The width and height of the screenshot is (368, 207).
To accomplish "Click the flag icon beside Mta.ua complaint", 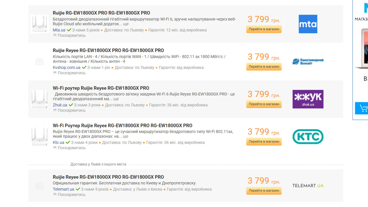I will pos(55,35).
